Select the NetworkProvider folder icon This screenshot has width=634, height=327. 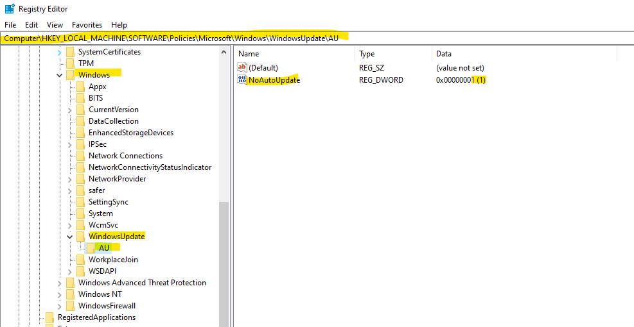81,179
